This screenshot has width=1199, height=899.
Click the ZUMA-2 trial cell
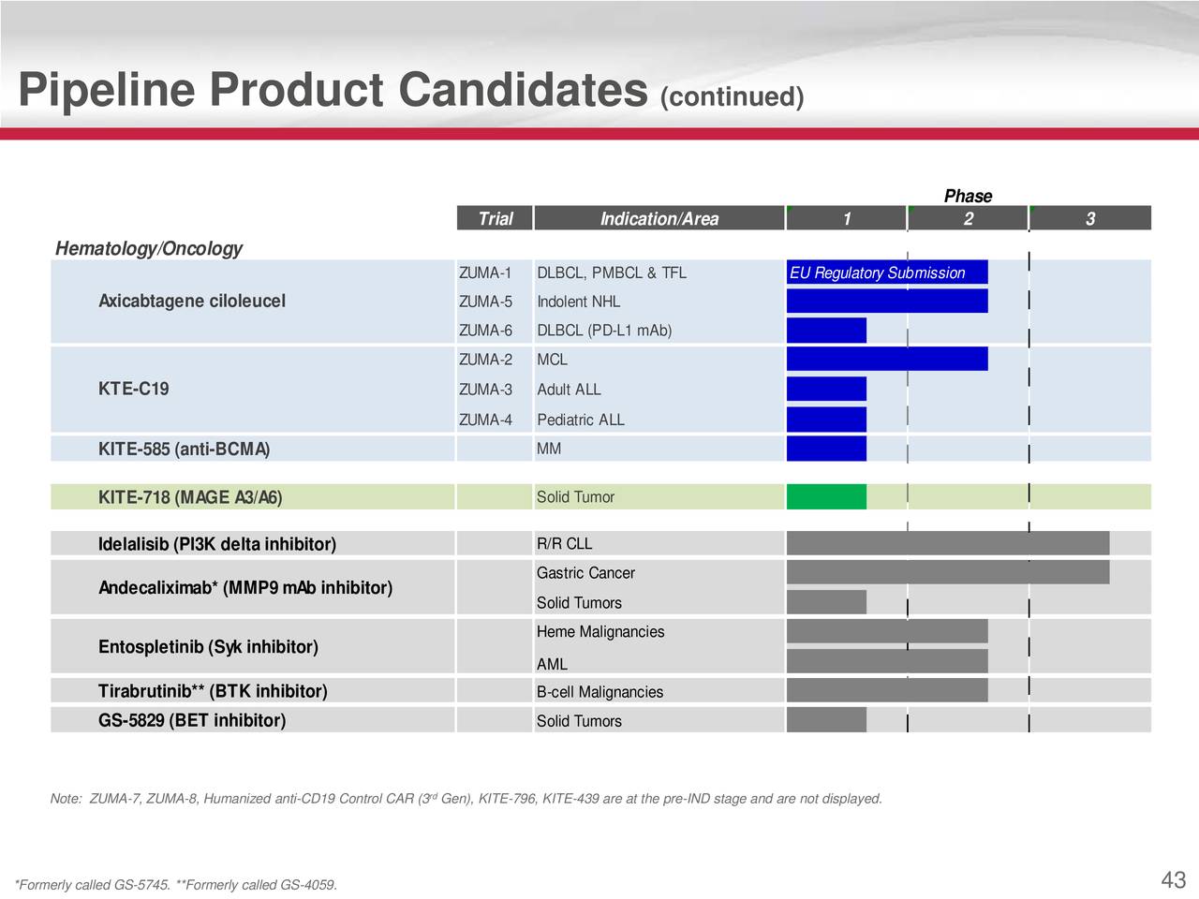pos(485,360)
